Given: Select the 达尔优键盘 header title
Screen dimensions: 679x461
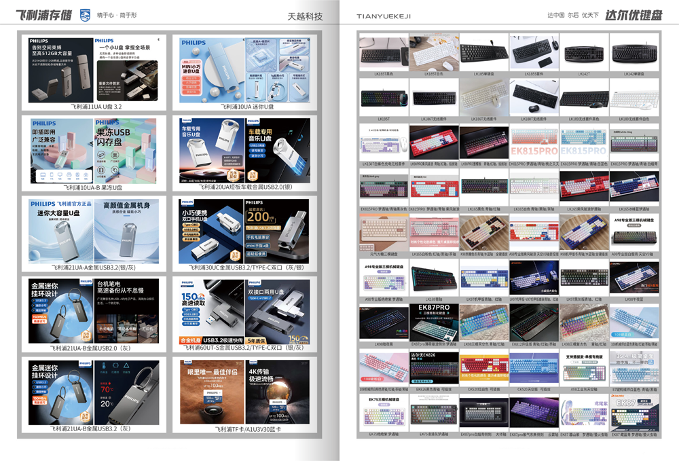Looking at the screenshot, I should 634,15.
